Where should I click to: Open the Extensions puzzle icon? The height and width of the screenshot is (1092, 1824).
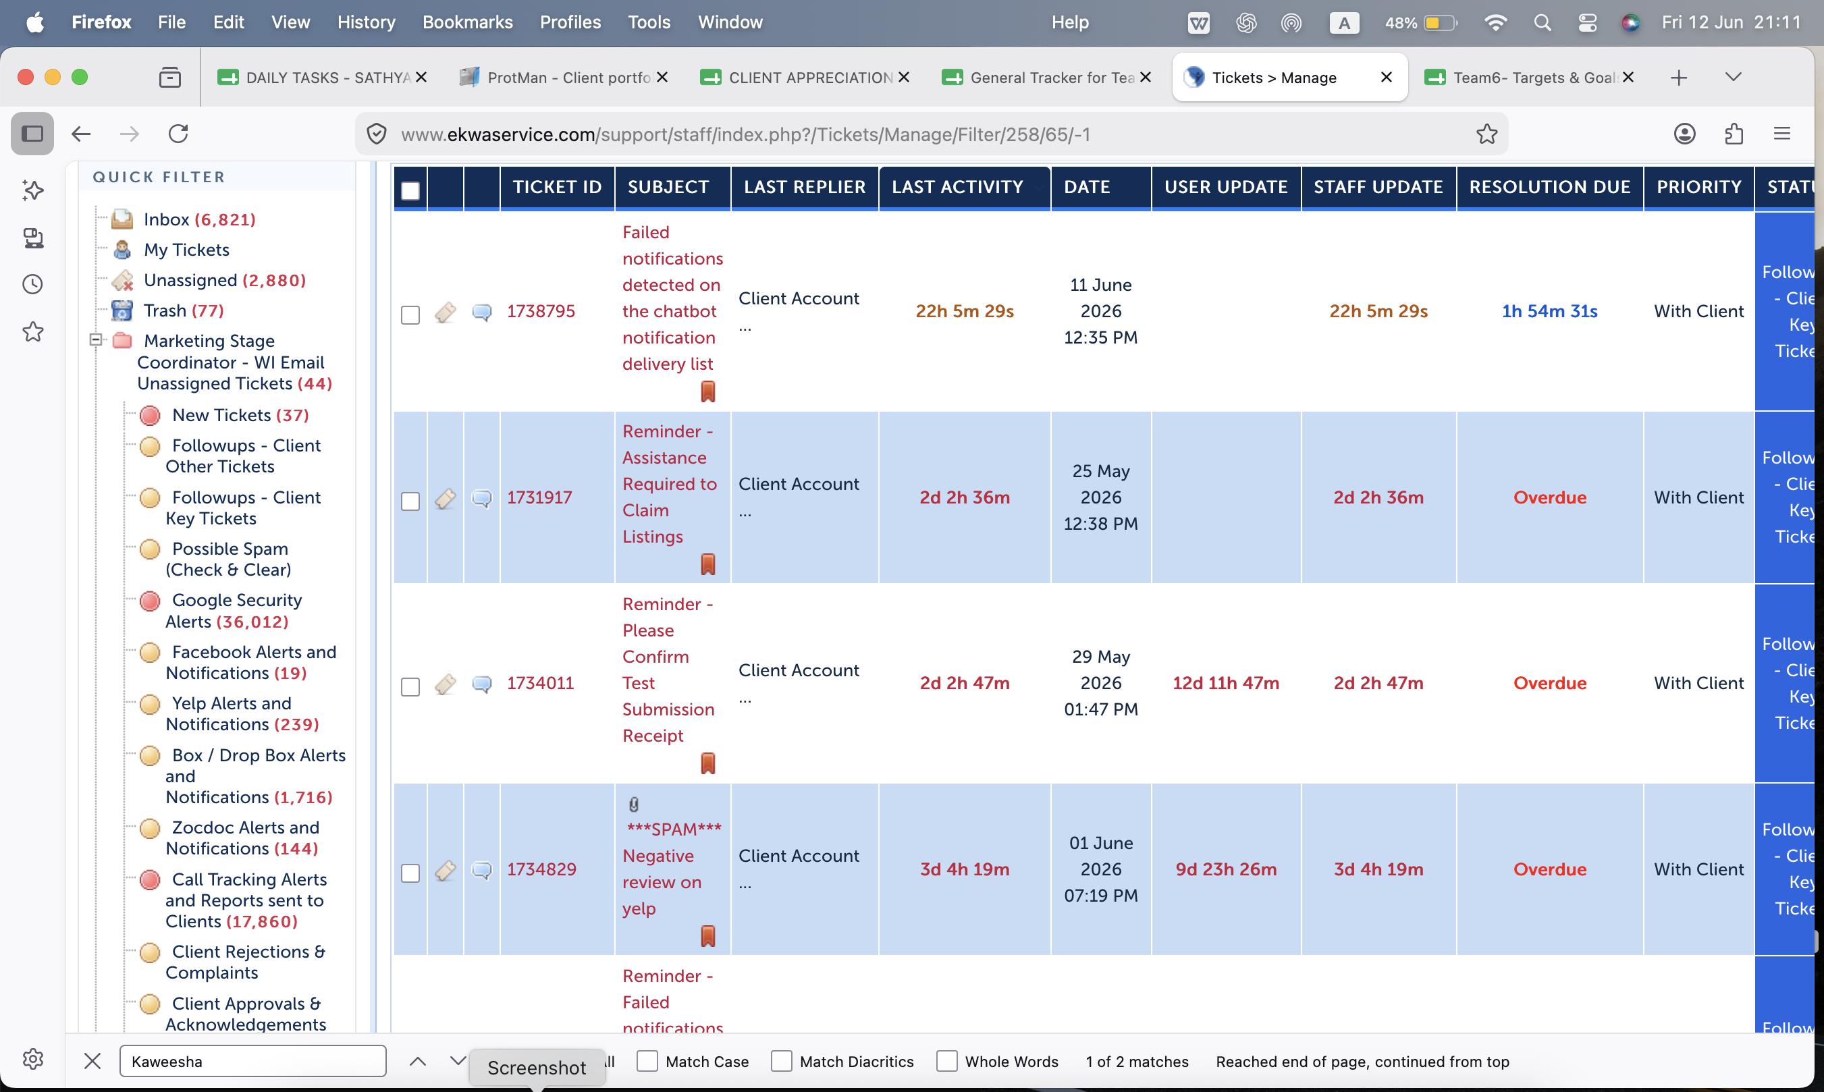pyautogui.click(x=1734, y=134)
